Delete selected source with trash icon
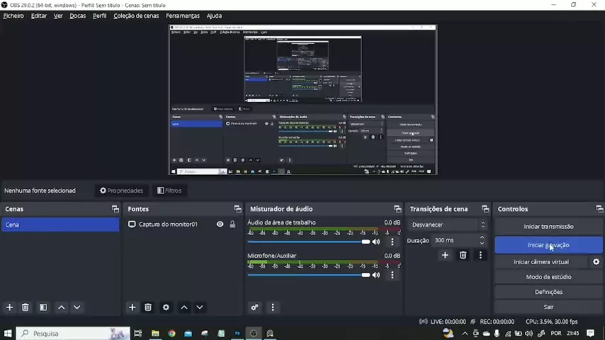 click(x=148, y=307)
